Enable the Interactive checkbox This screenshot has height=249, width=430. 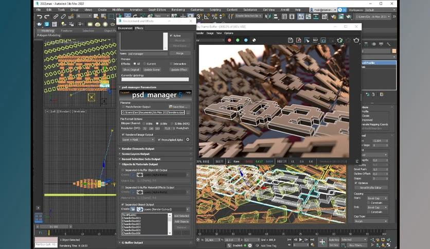coord(171,64)
